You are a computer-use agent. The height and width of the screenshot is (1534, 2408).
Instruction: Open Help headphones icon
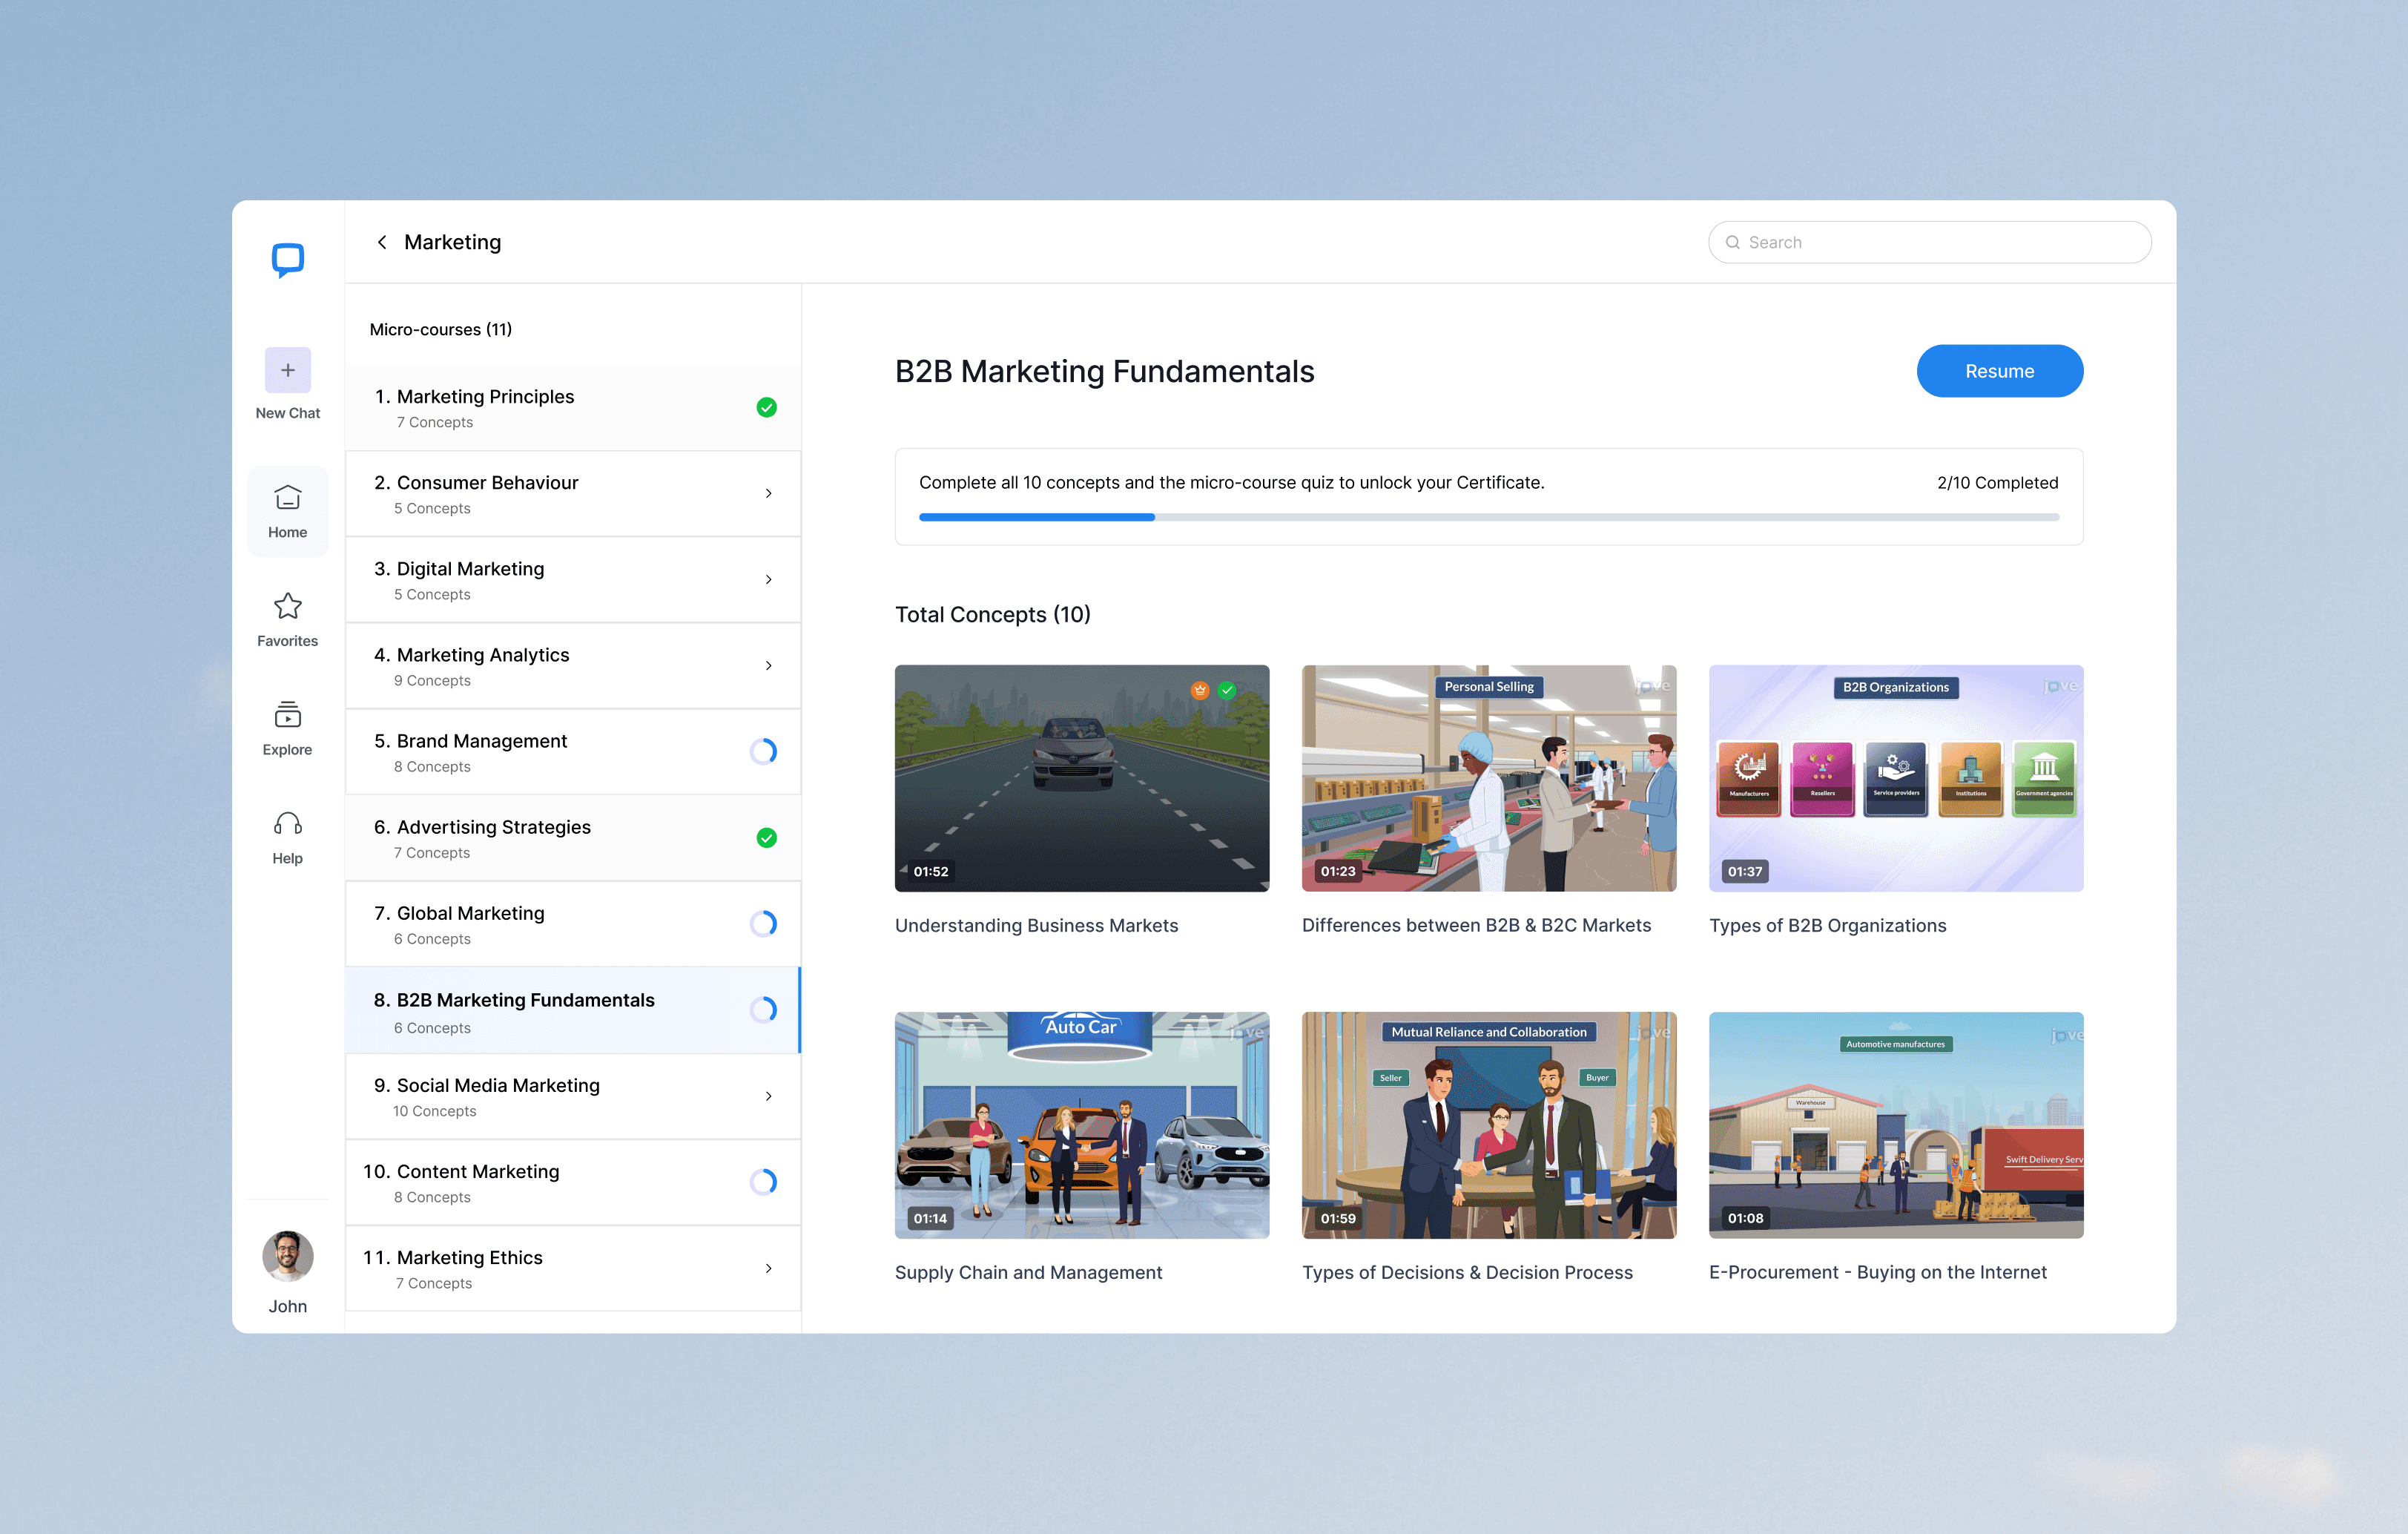(x=287, y=824)
